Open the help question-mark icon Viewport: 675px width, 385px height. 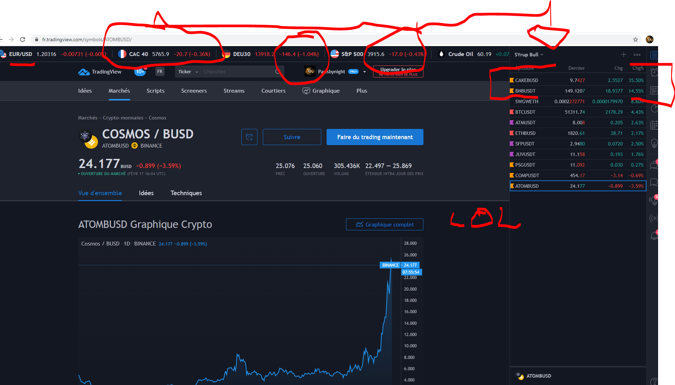tap(654, 381)
